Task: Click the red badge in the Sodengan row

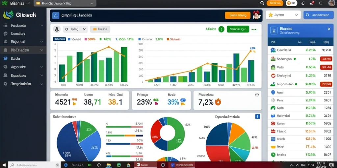Action: coord(326,59)
